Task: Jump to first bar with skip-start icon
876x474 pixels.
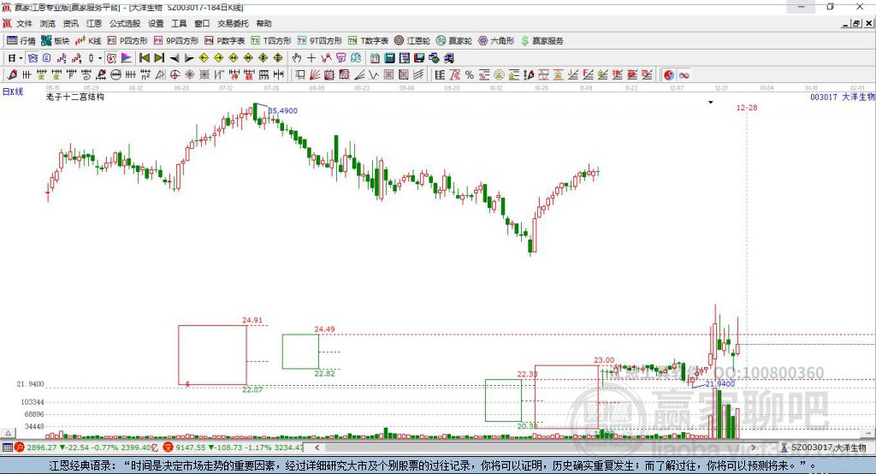Action: click(x=144, y=58)
